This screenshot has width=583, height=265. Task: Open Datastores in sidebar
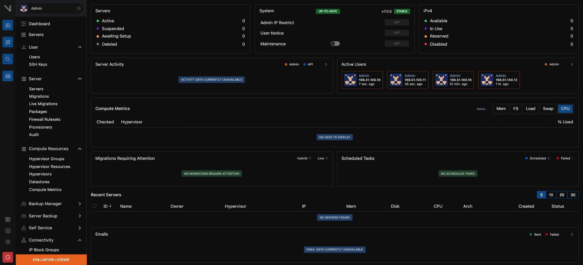[x=39, y=182]
